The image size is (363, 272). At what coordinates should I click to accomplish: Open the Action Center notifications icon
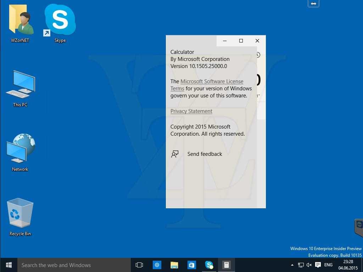click(318, 265)
